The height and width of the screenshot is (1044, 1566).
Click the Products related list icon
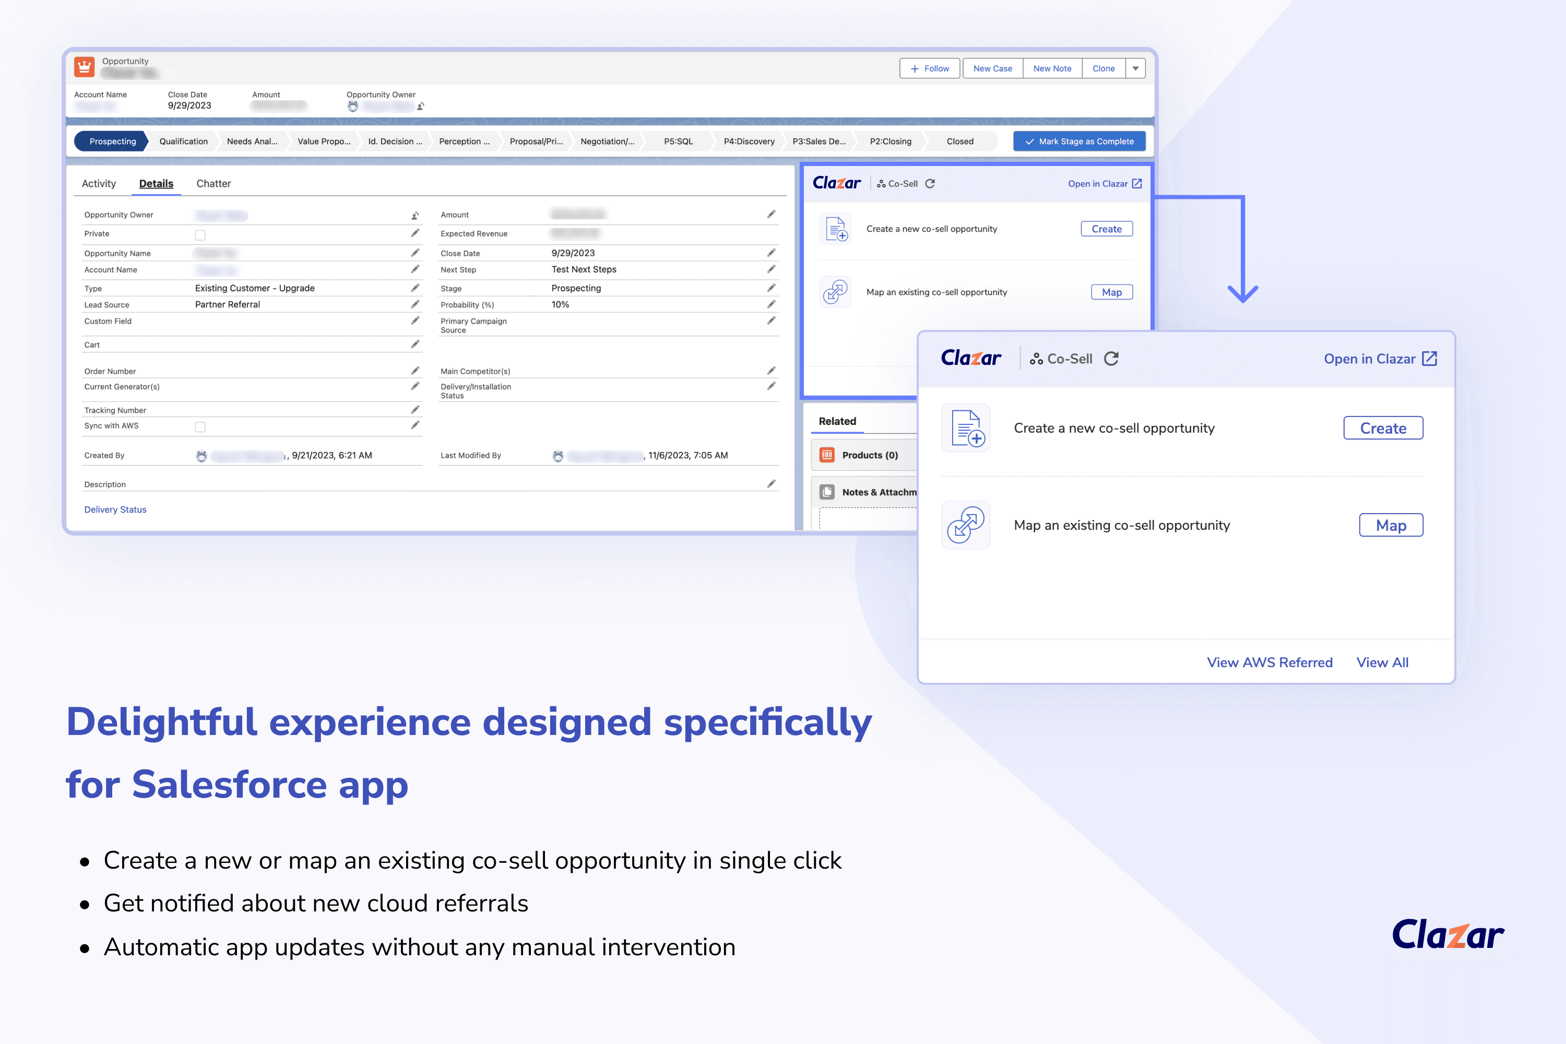click(827, 455)
